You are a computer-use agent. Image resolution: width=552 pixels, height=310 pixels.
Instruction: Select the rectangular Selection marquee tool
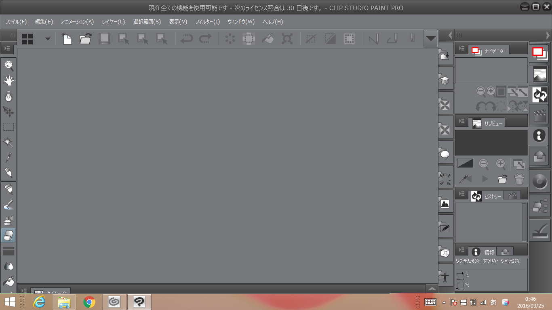point(8,127)
